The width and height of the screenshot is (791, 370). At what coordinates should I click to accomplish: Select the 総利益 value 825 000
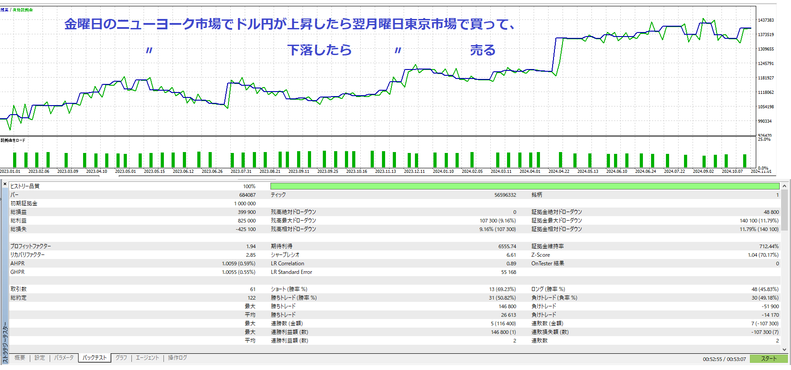coord(247,221)
